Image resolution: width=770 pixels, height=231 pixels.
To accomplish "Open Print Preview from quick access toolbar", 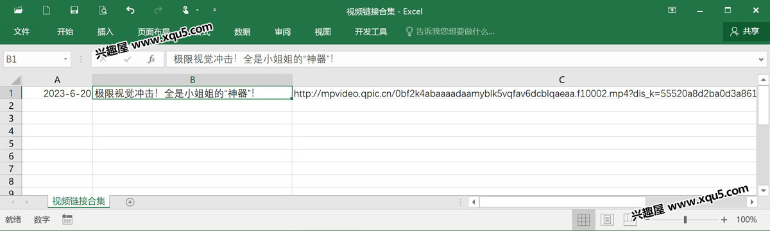I will click(103, 10).
